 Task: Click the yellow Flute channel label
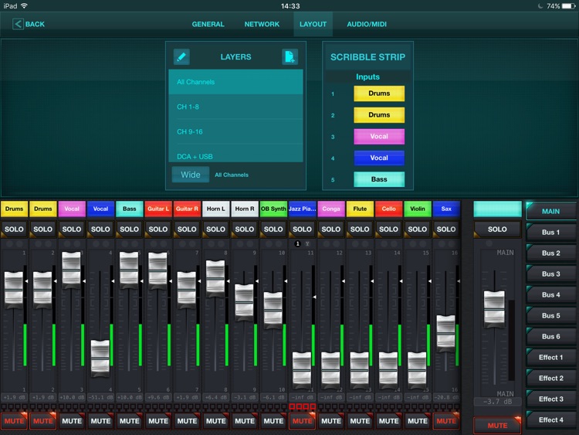(360, 209)
